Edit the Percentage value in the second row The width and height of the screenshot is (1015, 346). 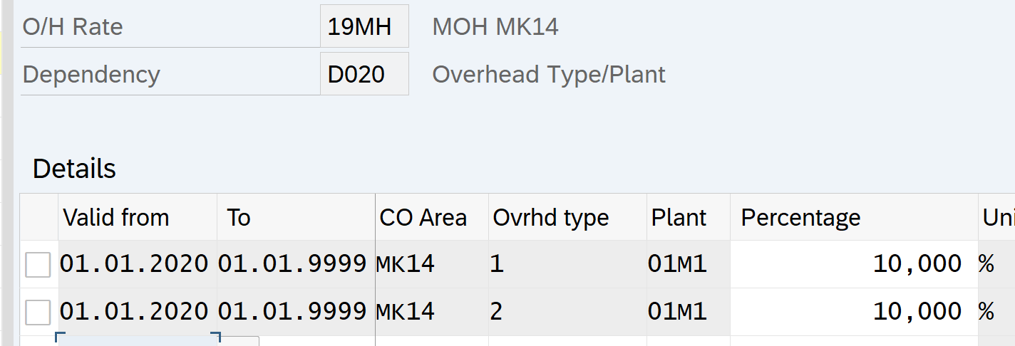pyautogui.click(x=852, y=312)
